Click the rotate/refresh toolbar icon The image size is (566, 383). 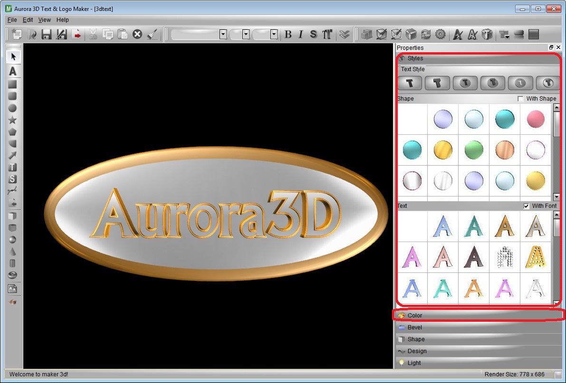[426, 34]
